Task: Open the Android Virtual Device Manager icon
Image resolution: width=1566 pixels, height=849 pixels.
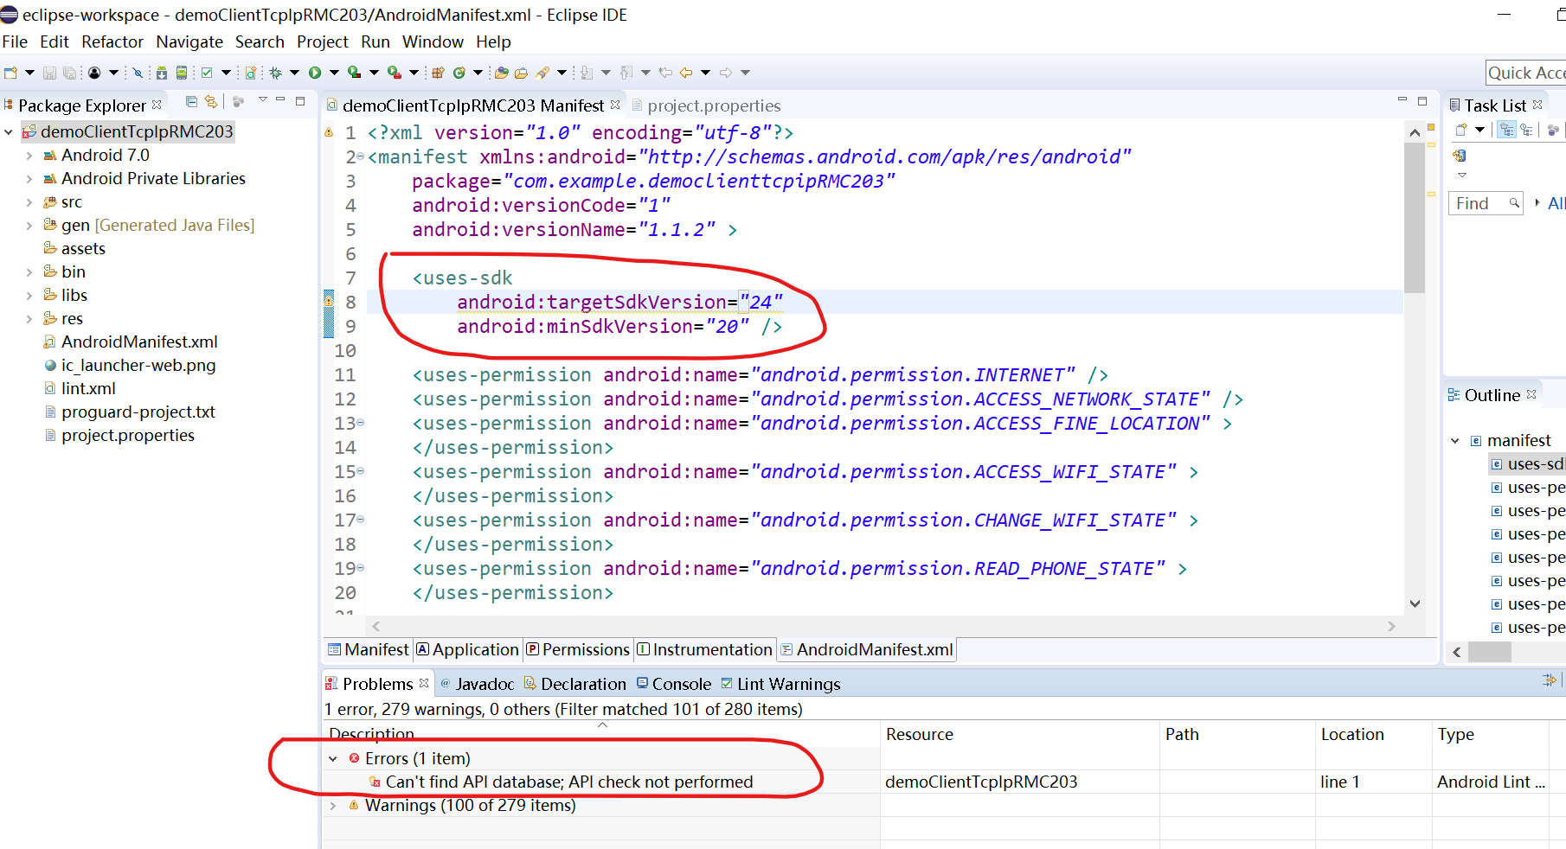Action: click(182, 73)
